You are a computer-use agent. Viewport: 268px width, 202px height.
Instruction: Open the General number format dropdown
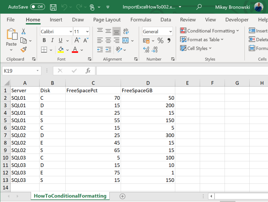157,32
